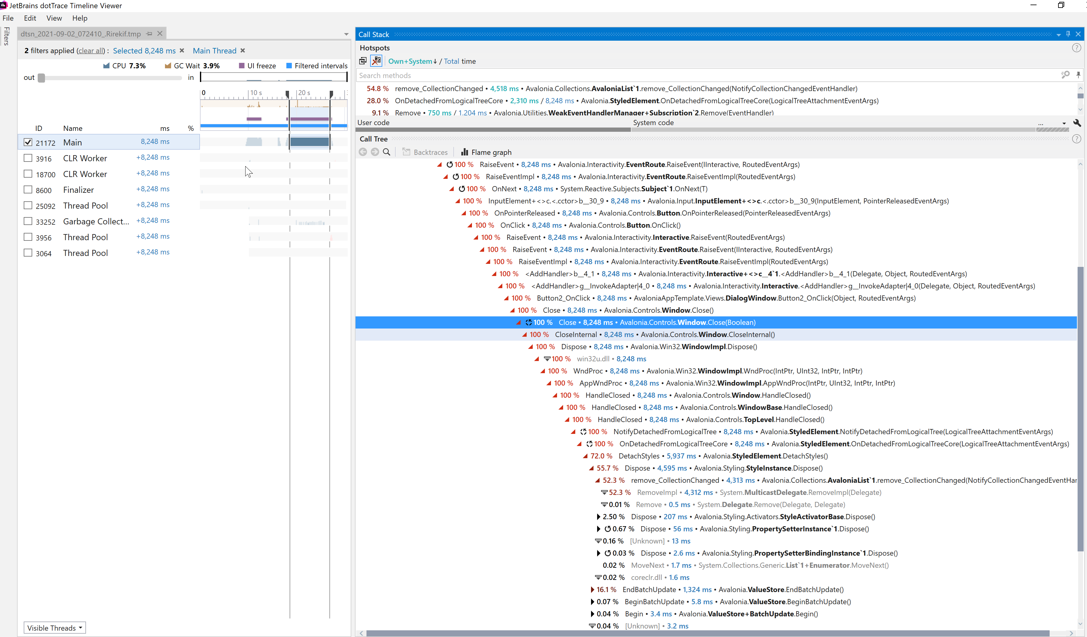
Task: Expand the EndBatchUpdate call tree node
Action: pyautogui.click(x=592, y=590)
